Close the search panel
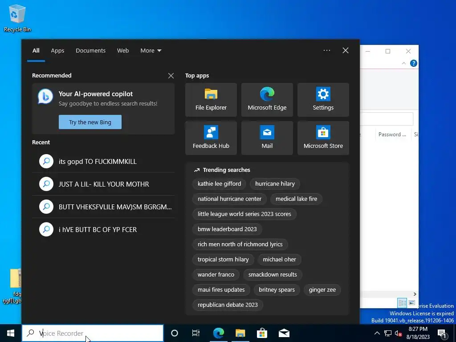The image size is (456, 342). coord(346,50)
